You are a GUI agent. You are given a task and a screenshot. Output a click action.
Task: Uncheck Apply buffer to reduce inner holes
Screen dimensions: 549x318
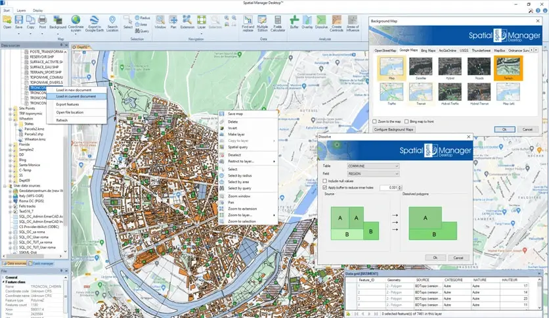point(325,188)
